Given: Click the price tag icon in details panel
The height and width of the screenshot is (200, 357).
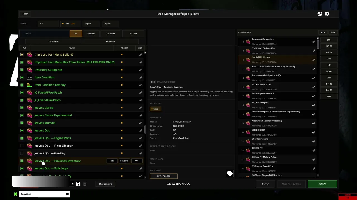Looking at the screenshot, I should [230, 174].
